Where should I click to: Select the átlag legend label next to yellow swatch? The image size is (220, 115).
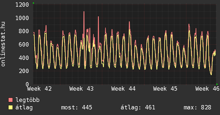pos(24,108)
